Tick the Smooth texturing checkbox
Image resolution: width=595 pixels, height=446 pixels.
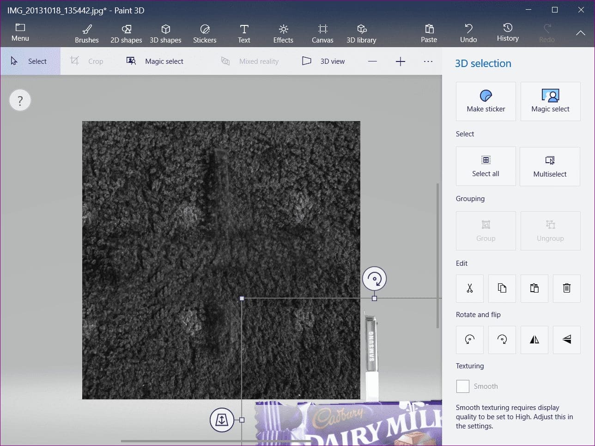click(463, 386)
